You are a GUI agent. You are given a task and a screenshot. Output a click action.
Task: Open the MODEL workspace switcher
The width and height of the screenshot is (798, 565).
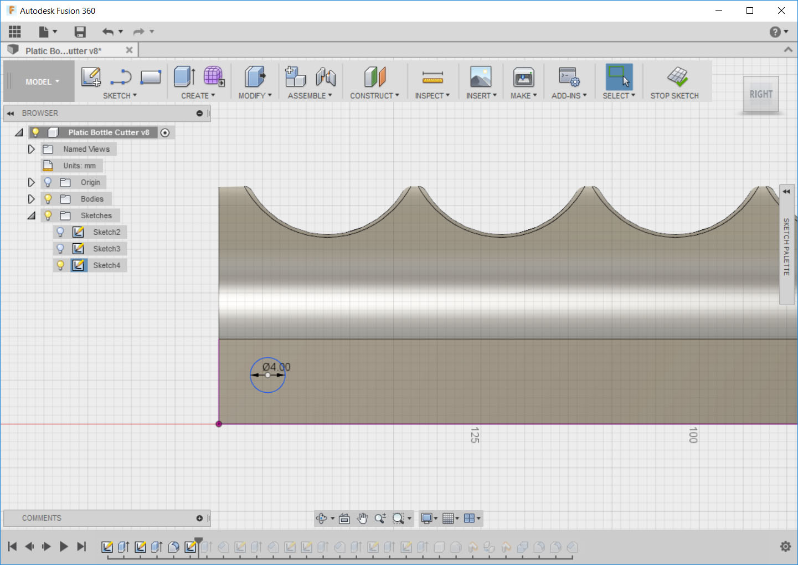coord(39,81)
